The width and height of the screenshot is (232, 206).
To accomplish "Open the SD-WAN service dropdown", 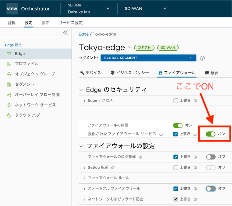I will click(x=145, y=8).
